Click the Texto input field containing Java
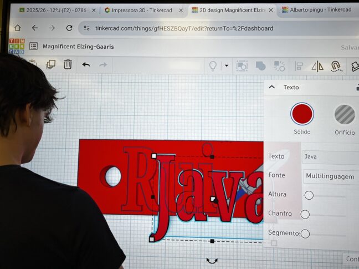The image size is (359, 269). point(330,156)
